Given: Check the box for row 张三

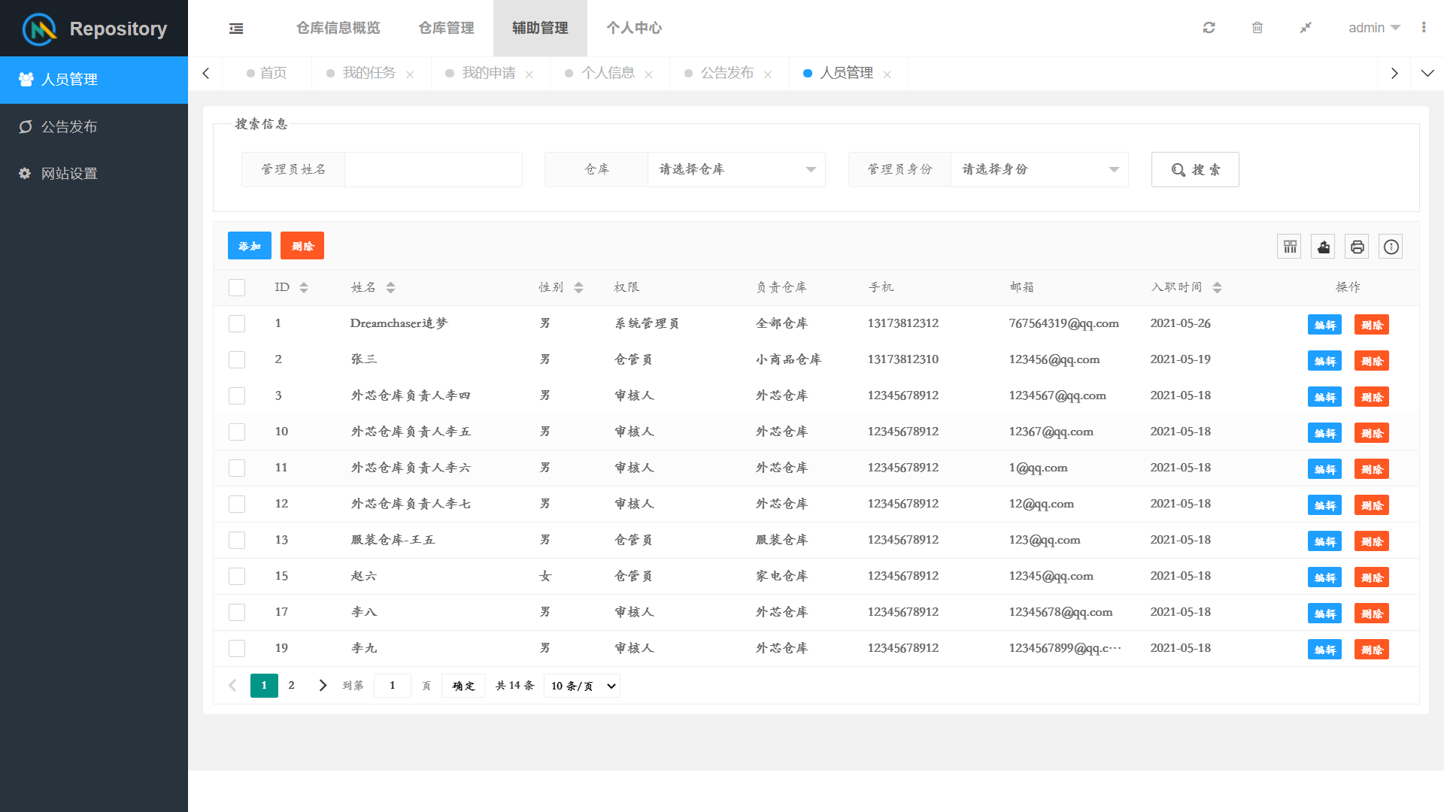Looking at the screenshot, I should click(x=237, y=360).
